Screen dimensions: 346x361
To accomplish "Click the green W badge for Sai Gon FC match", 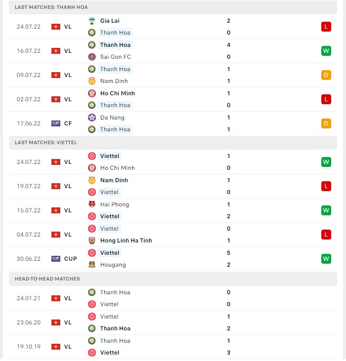I will coord(326,51).
